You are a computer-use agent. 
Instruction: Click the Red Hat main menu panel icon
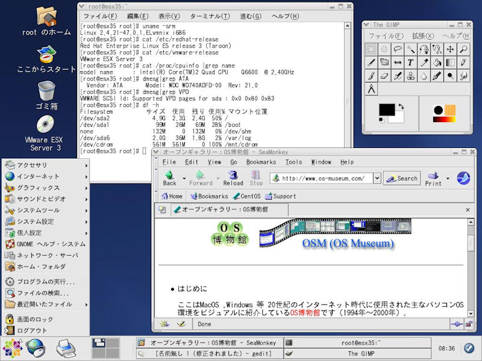tap(12, 348)
